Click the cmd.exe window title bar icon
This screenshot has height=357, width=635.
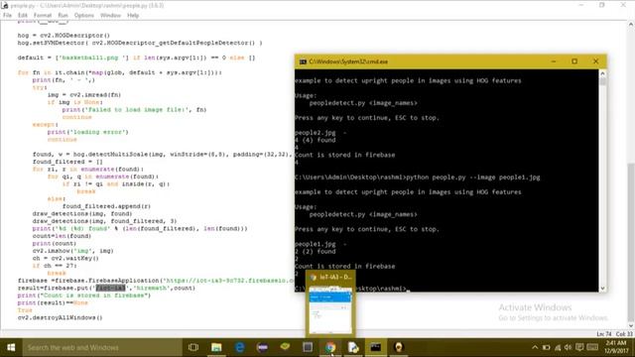(x=303, y=61)
